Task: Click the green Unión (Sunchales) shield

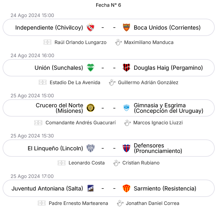Action: 90,68
